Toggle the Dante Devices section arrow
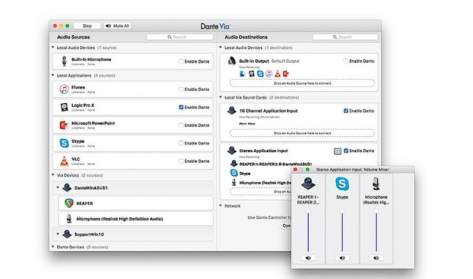This screenshot has width=473, height=279. [x=53, y=247]
